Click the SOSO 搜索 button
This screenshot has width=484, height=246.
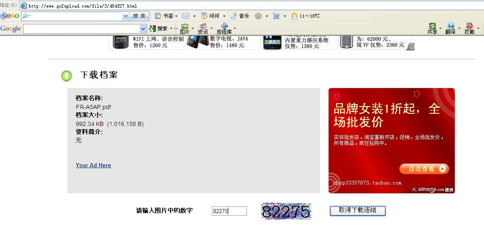(139, 16)
